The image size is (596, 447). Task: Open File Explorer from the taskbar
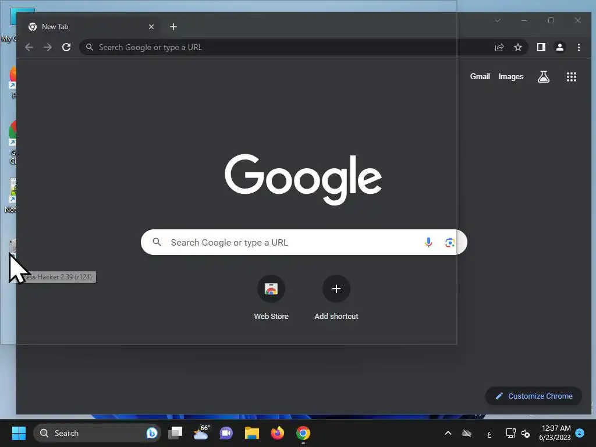251,433
